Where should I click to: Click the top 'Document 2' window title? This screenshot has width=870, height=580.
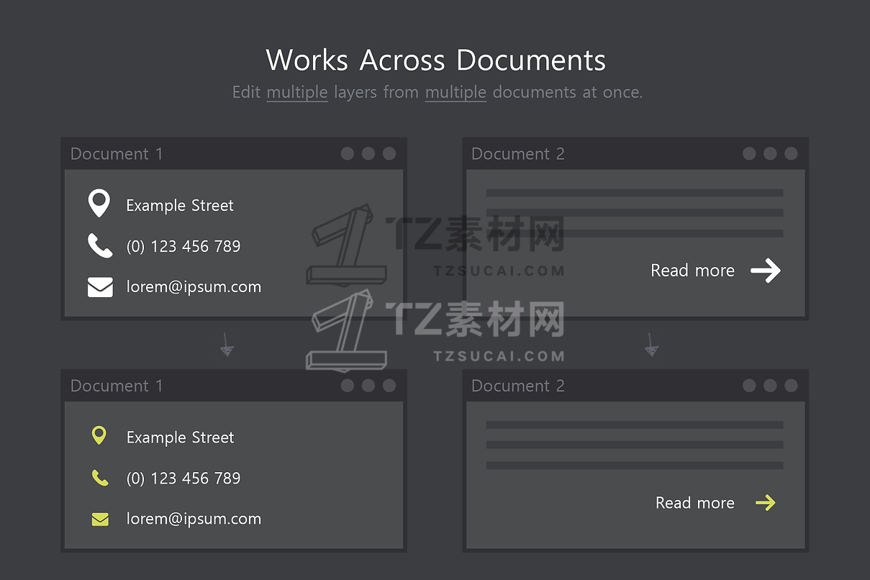[518, 154]
